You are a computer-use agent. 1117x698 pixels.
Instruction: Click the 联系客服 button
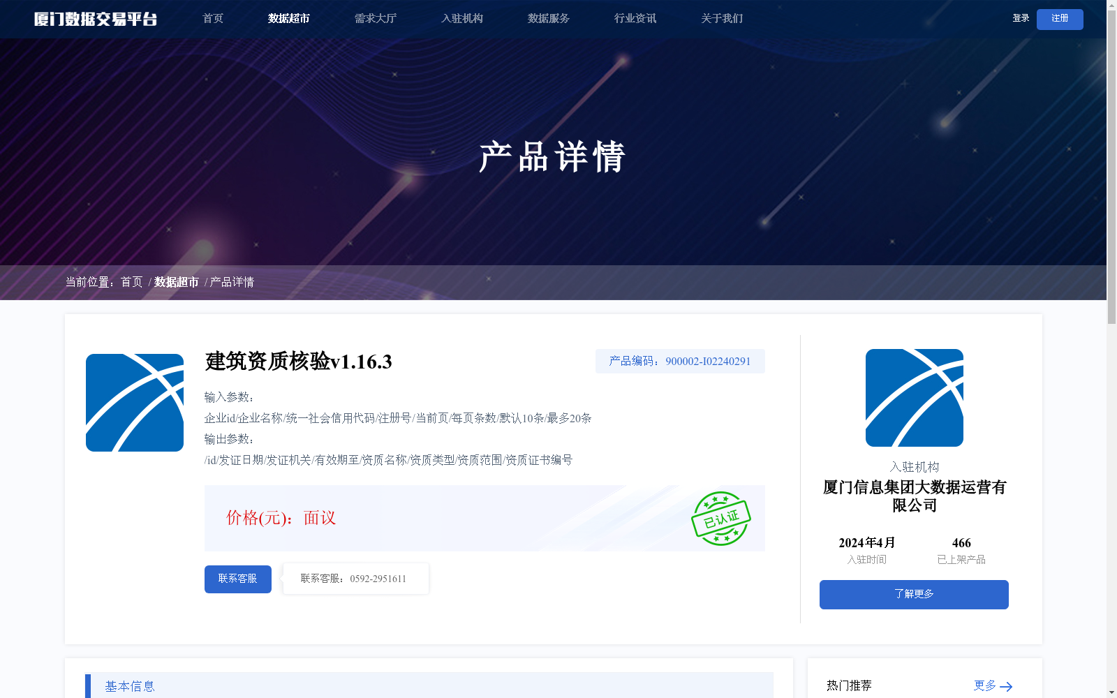coord(238,579)
